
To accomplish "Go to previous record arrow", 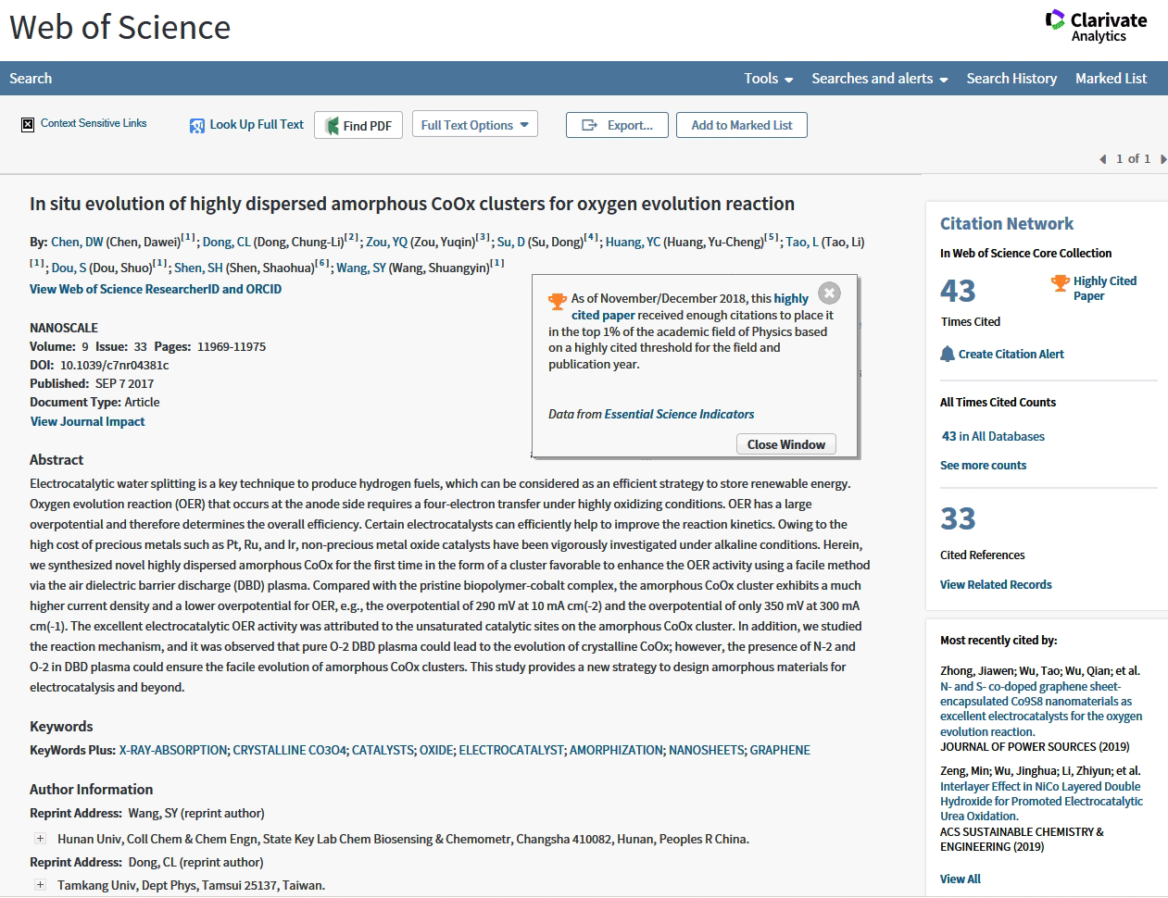I will point(1102,159).
